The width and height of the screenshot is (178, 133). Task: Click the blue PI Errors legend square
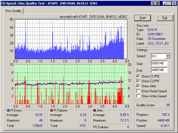[x=8, y=111]
